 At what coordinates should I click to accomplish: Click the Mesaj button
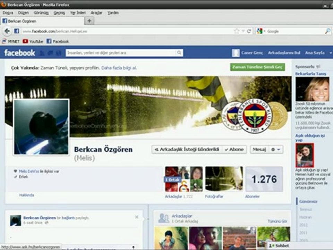259,149
